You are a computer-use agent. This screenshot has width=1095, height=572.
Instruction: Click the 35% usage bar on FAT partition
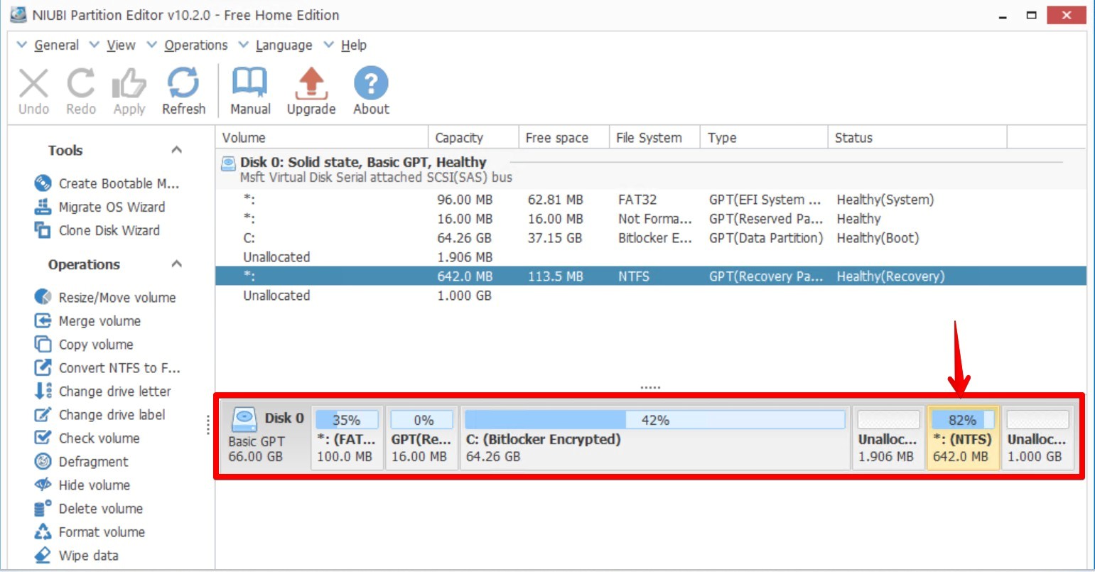(x=347, y=420)
